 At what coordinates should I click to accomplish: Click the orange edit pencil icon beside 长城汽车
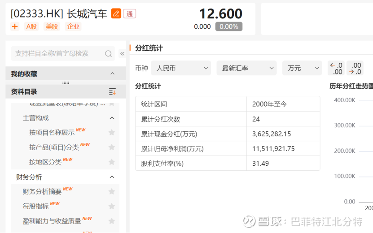116,13
